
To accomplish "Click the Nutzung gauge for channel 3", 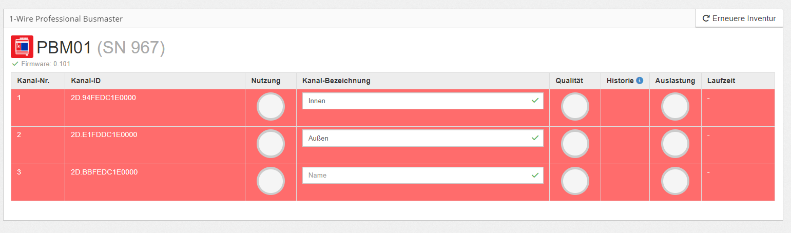I will (x=271, y=182).
